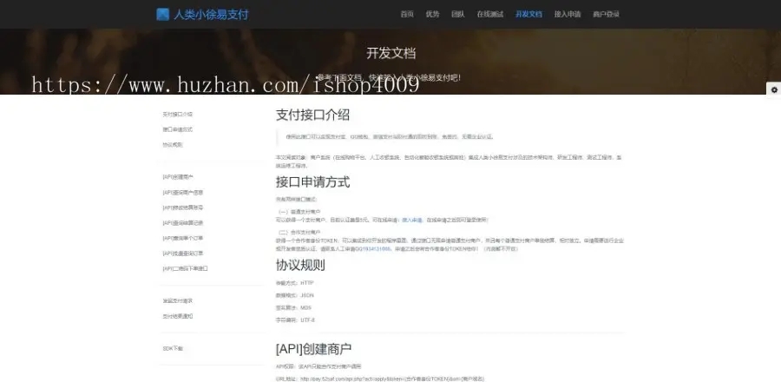781x382 pixels.
Task: Click [API]二维码下单接口 in the sidebar
Action: (x=185, y=268)
